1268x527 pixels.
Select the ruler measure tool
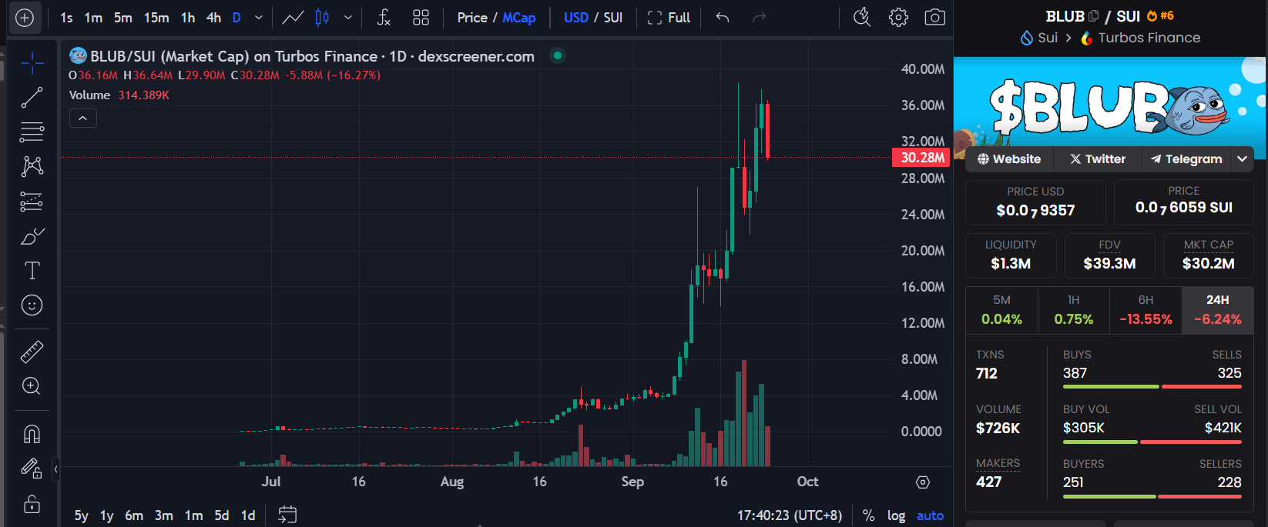click(x=32, y=352)
